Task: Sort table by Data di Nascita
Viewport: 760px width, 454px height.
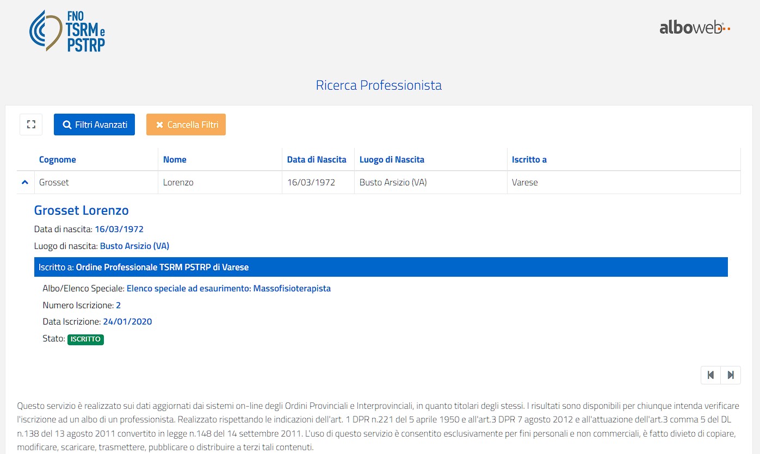Action: 317,159
